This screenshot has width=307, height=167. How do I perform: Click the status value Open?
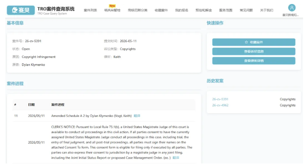(26, 49)
